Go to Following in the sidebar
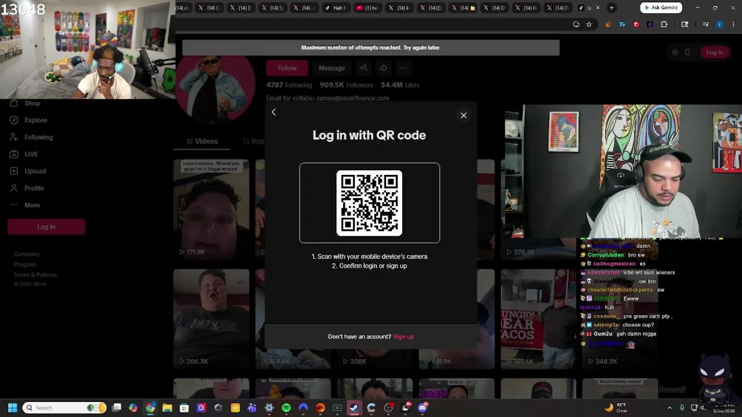The height and width of the screenshot is (417, 742). (x=39, y=137)
